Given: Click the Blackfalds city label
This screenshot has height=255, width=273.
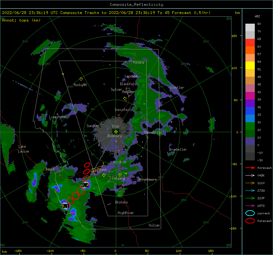Looking at the screenshot, I should point(129,84).
